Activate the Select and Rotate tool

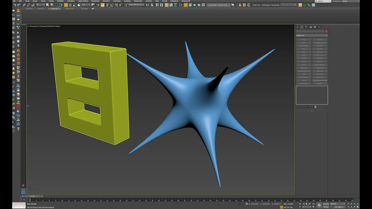pyautogui.click(x=70, y=5)
